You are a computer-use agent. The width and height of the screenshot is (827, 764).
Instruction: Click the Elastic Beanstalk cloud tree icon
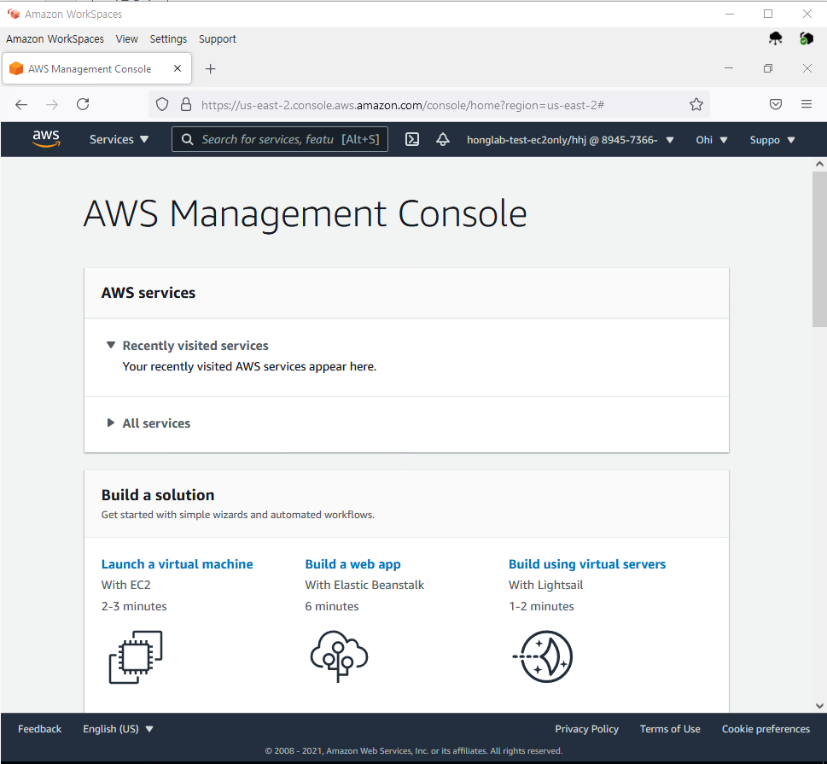tap(339, 656)
